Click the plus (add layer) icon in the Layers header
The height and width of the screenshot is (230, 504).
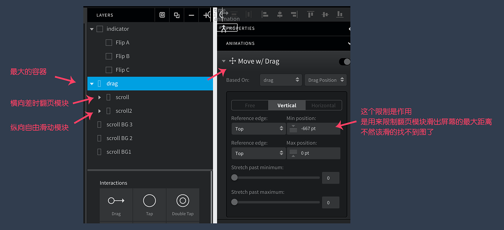pyautogui.click(x=206, y=15)
